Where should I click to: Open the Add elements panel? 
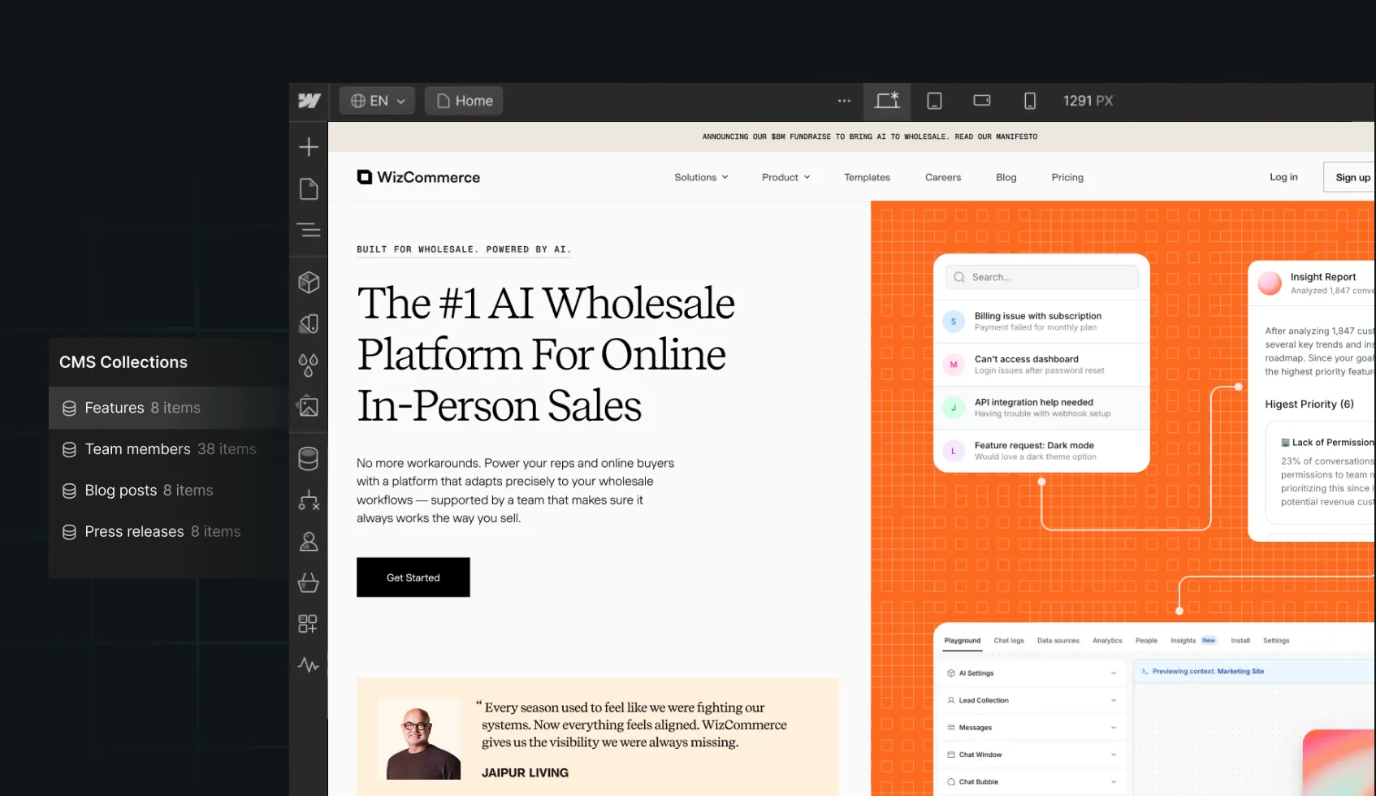(309, 147)
